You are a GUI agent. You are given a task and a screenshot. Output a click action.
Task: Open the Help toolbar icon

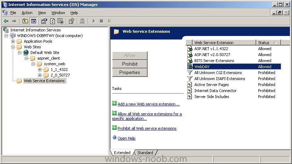71,21
